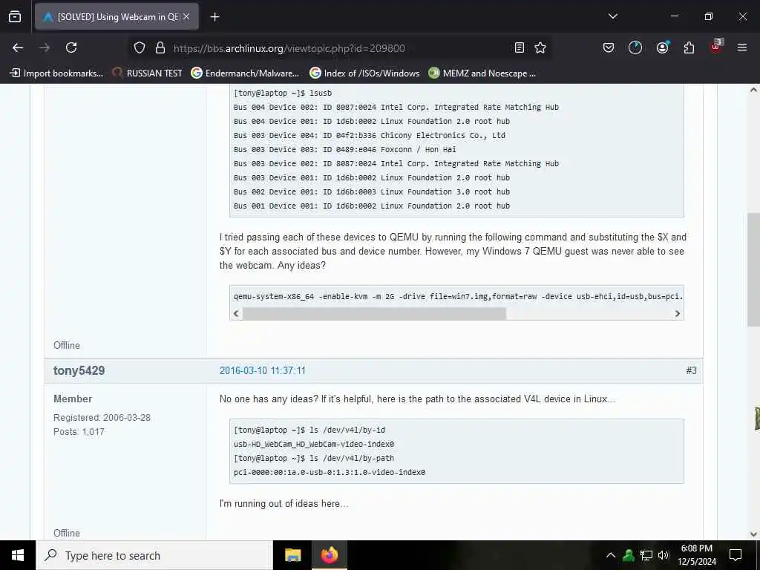Click the page vertical scrollbar thumb
Viewport: 760px width, 570px height.
coord(753,269)
